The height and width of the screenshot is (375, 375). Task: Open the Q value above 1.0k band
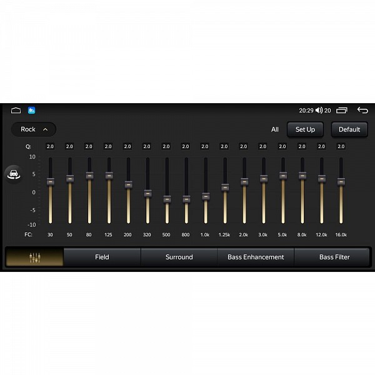click(205, 146)
